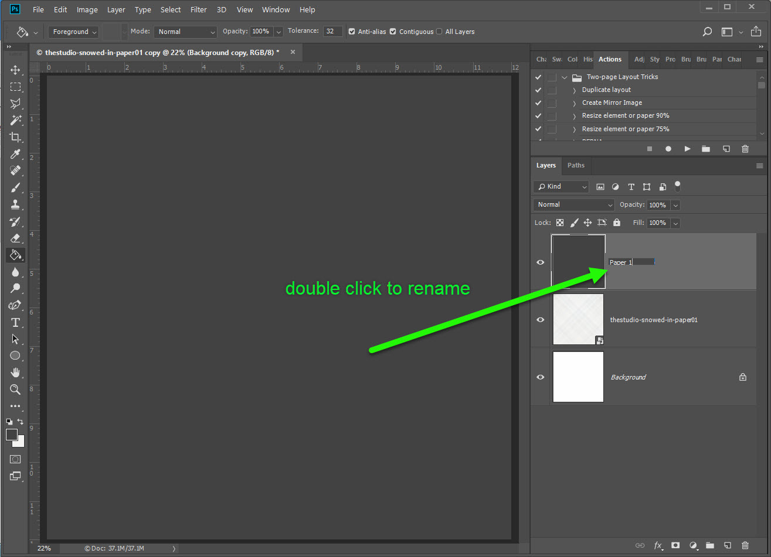Hide the thestudio-snowed-in-paper01 layer
Viewport: 771px width, 557px height.
[541, 320]
